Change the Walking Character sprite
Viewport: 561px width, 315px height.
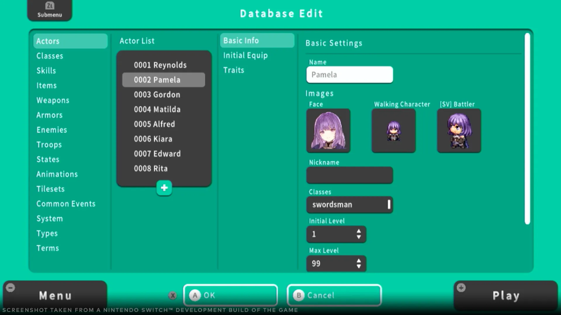[x=394, y=131]
